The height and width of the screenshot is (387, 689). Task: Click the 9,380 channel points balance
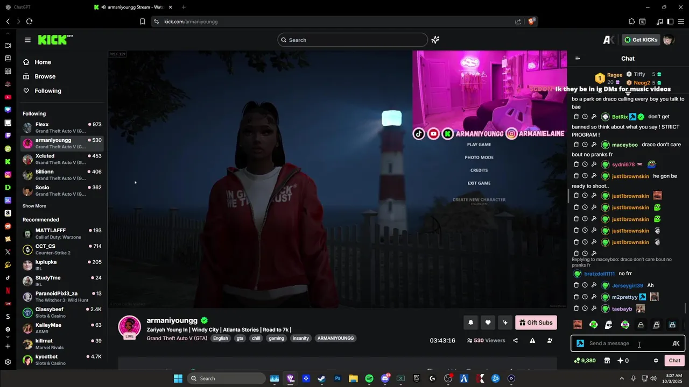[585, 361]
